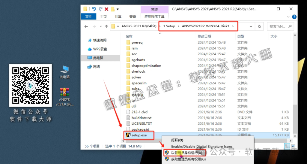
Task: Expand the ribbon with the chevron
Action: point(288,17)
